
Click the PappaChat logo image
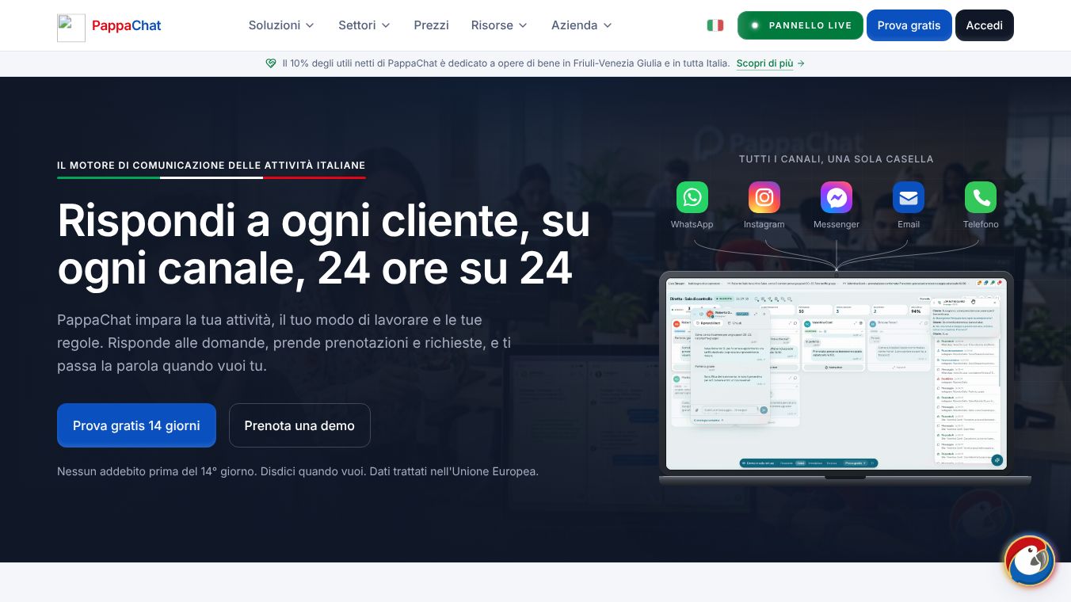[x=71, y=28]
